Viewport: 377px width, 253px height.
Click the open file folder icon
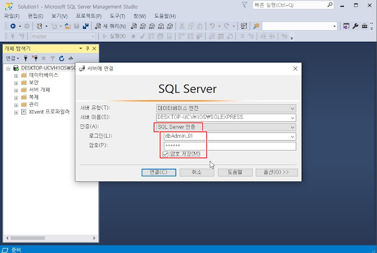pyautogui.click(x=68, y=26)
